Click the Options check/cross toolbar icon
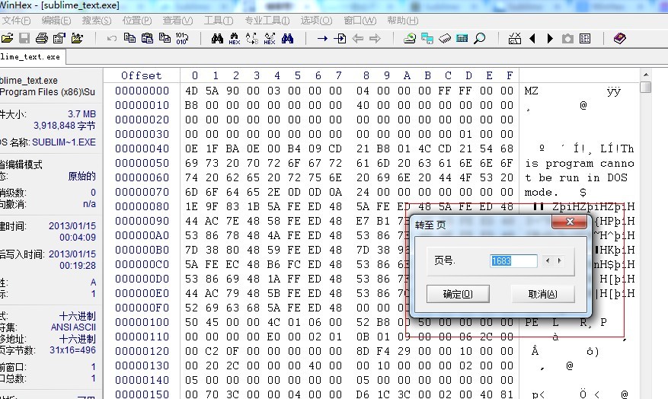 (515, 39)
